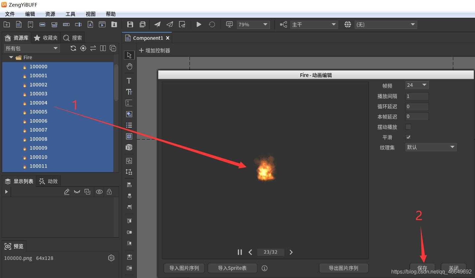Pause the animation playback
The height and width of the screenshot is (278, 475).
pos(240,252)
